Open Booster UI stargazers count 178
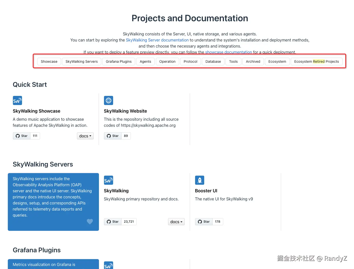This screenshot has height=269, width=354. [218, 222]
